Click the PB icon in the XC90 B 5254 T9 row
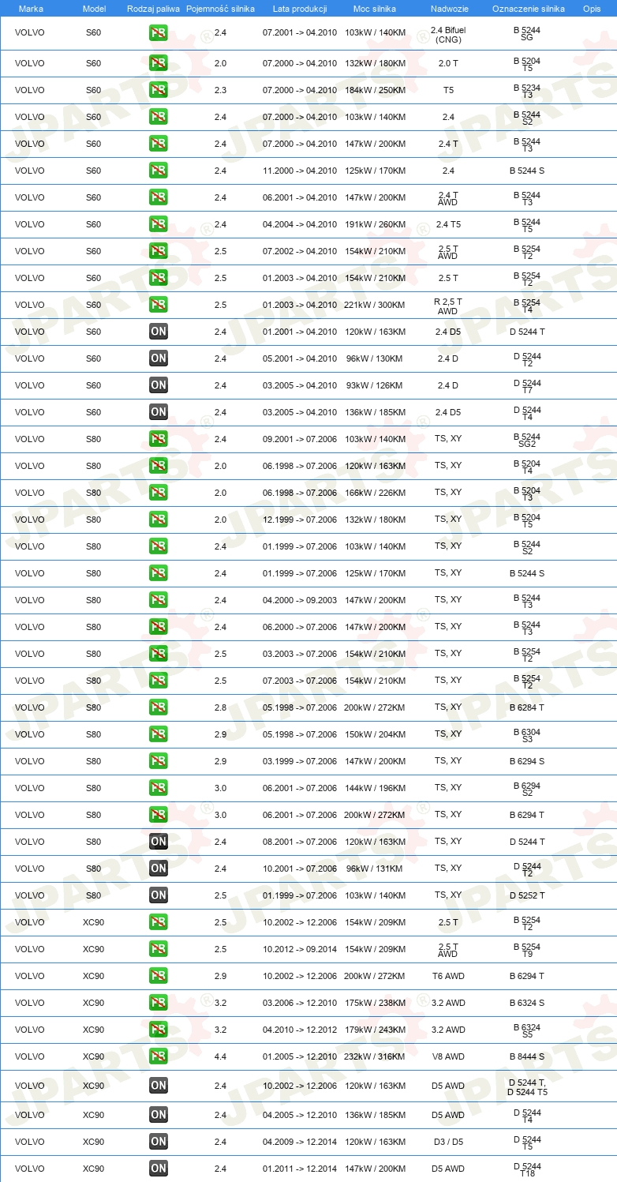Image resolution: width=617 pixels, height=1182 pixels. tap(158, 949)
